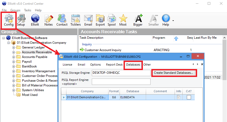Click the Elliott Business Software globe icon
Image resolution: width=227 pixels, height=122 pixels.
click(8, 38)
